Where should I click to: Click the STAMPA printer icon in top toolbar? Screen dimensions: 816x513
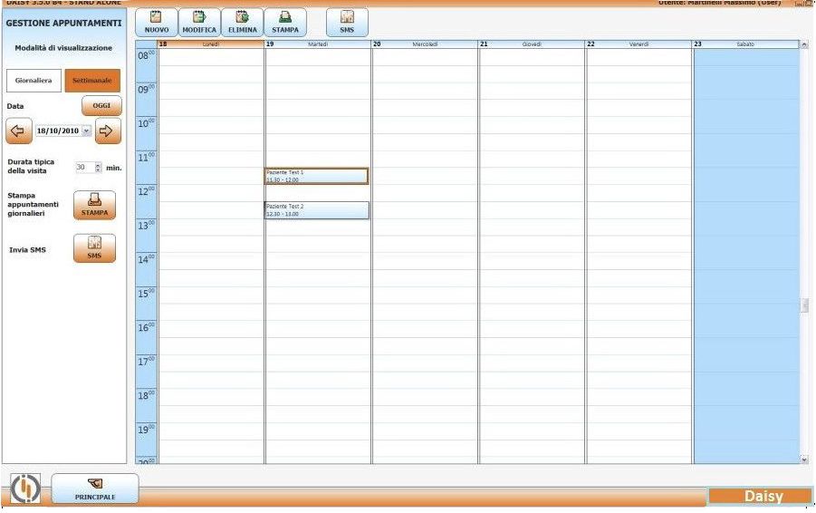tap(285, 17)
